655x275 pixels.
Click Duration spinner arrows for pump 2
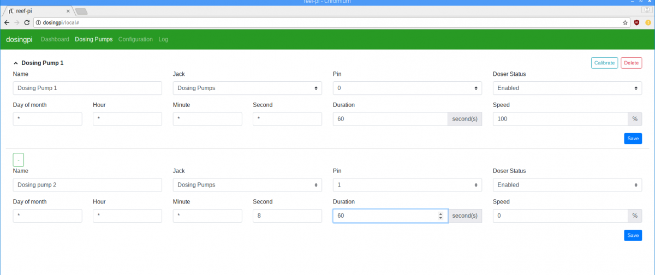pyautogui.click(x=440, y=216)
